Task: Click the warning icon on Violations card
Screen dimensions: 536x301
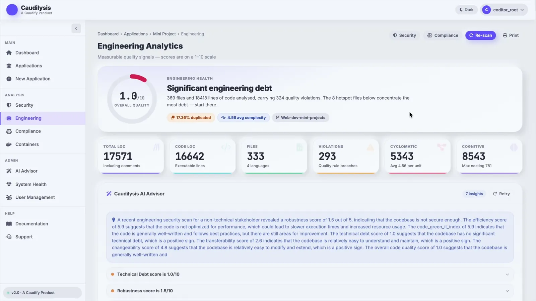Action: 370,147
